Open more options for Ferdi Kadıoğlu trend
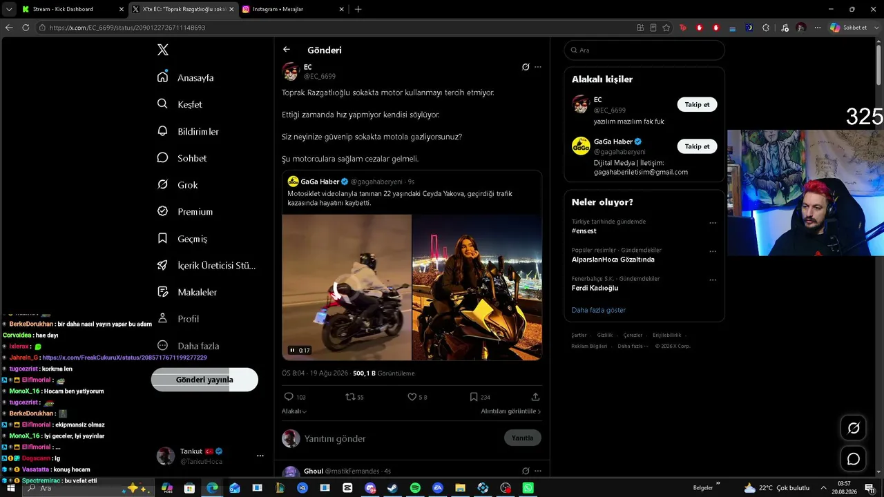The width and height of the screenshot is (884, 497). tap(713, 280)
